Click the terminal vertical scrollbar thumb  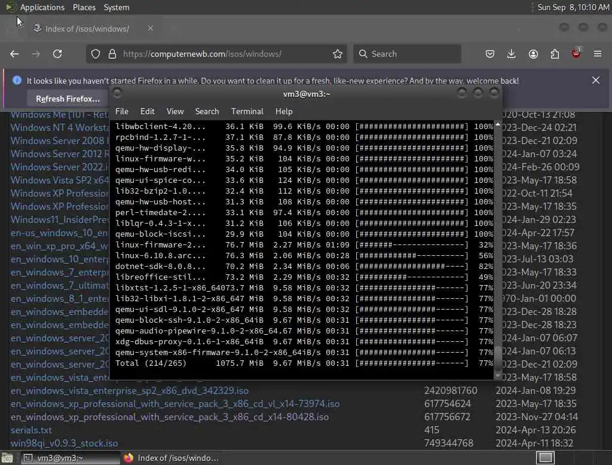498,357
